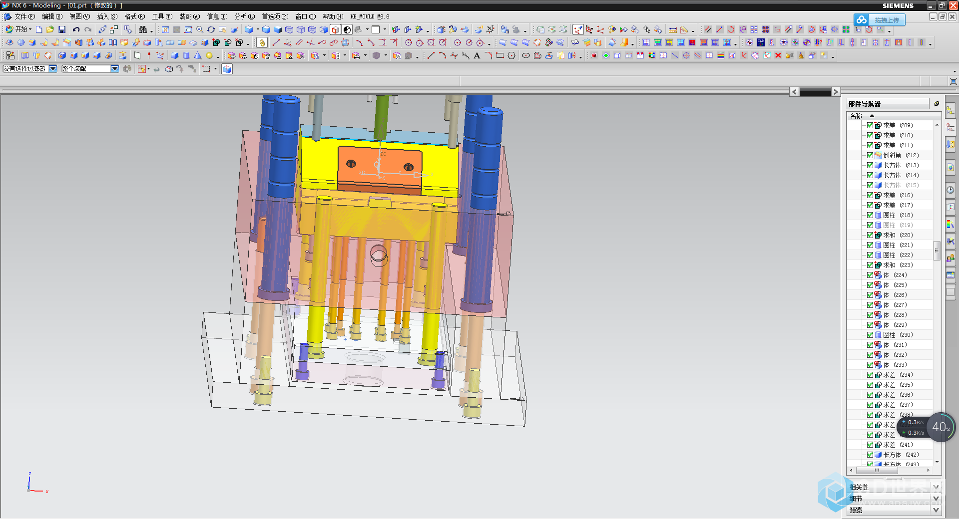Image resolution: width=959 pixels, height=519 pixels.
Task: Click the black slider bar between arrows
Action: tap(815, 92)
